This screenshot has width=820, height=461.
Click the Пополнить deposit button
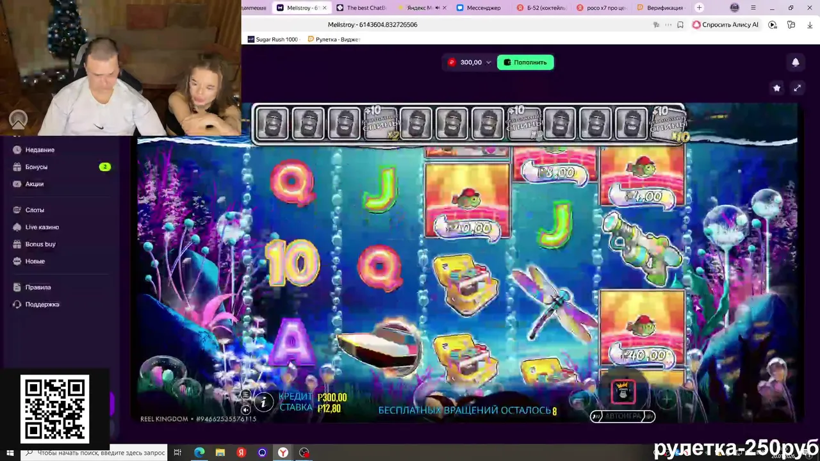point(525,62)
